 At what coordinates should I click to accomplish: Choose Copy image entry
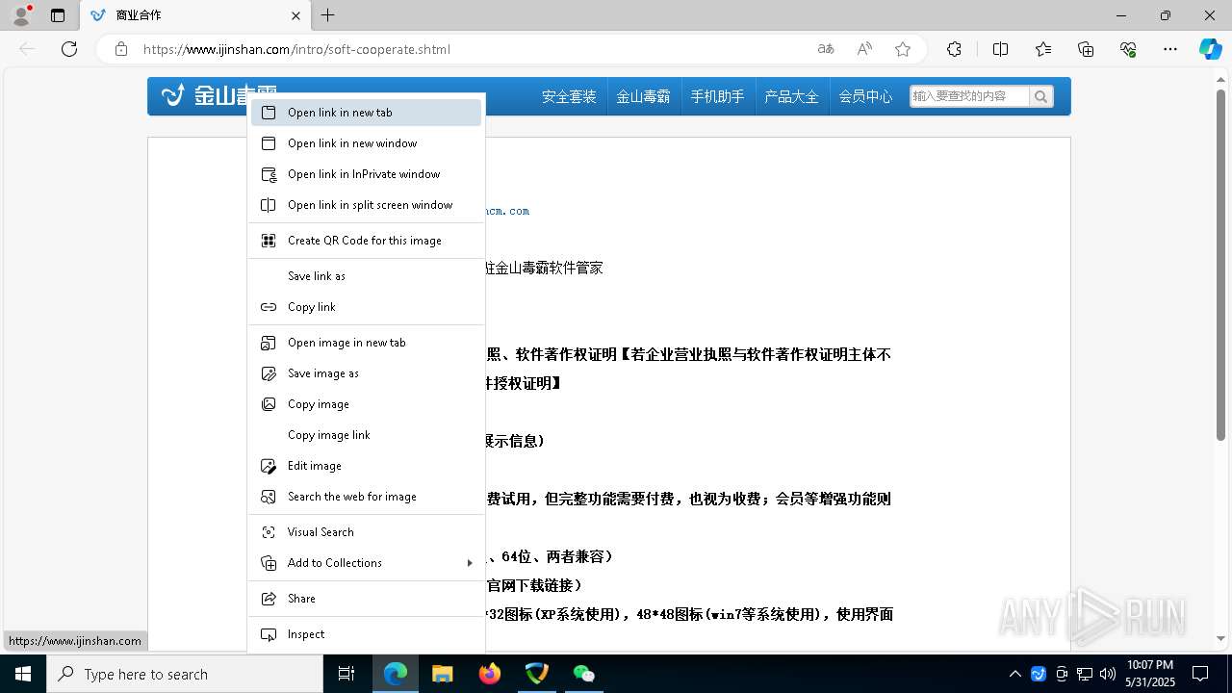pos(366,404)
